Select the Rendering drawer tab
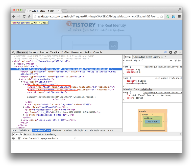 click(51, 134)
